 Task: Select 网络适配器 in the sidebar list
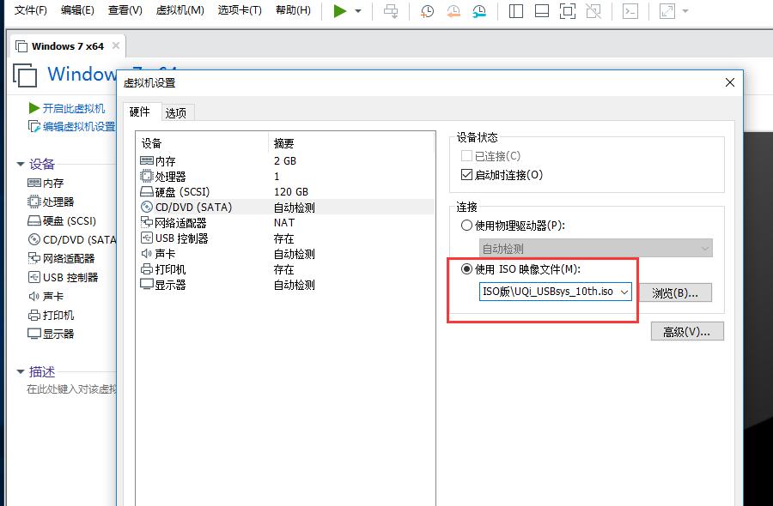click(61, 258)
